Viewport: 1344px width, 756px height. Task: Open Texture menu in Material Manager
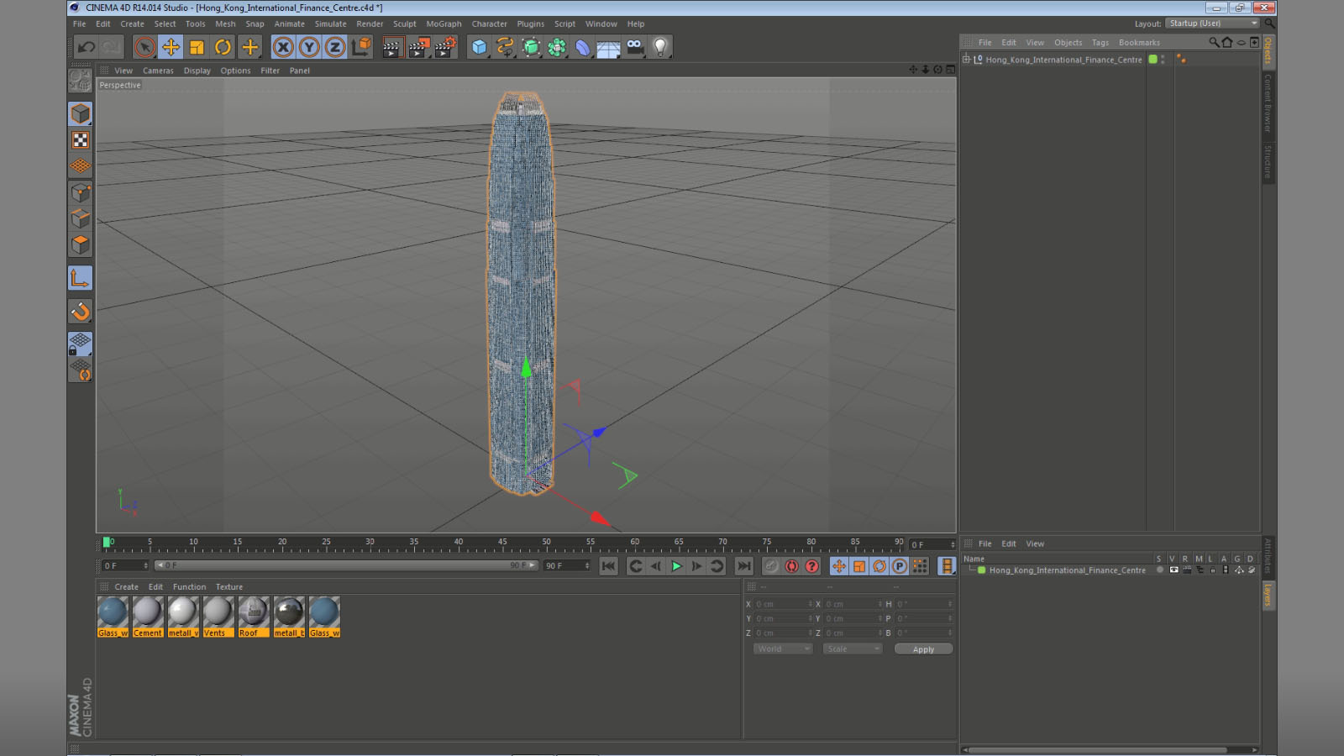(x=228, y=587)
